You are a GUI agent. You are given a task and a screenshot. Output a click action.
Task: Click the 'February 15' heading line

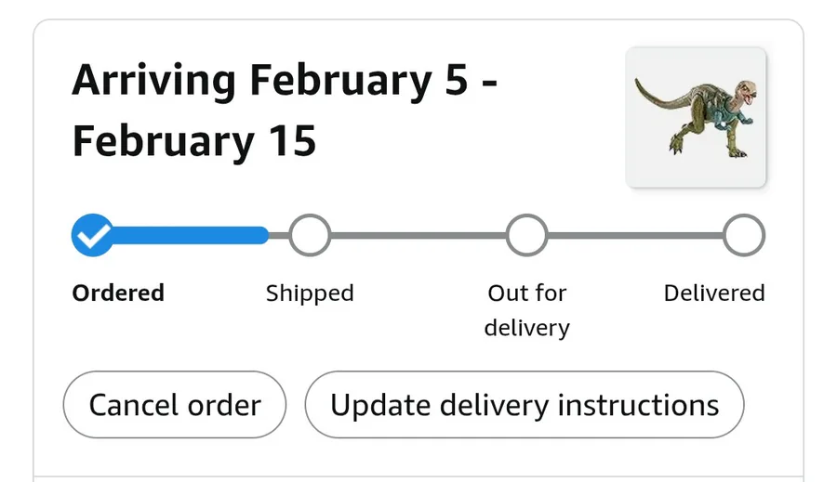pyautogui.click(x=194, y=142)
